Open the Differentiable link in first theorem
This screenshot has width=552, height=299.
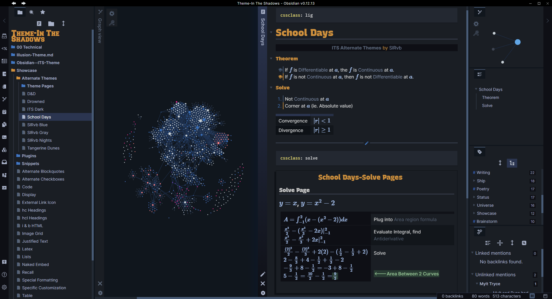tap(313, 70)
